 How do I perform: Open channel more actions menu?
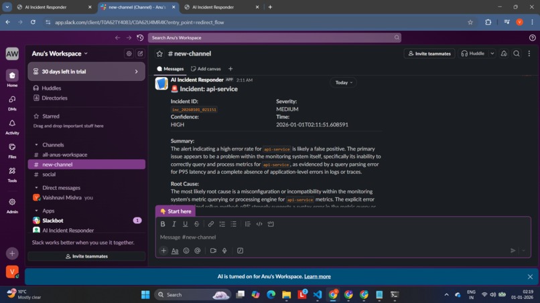click(529, 54)
